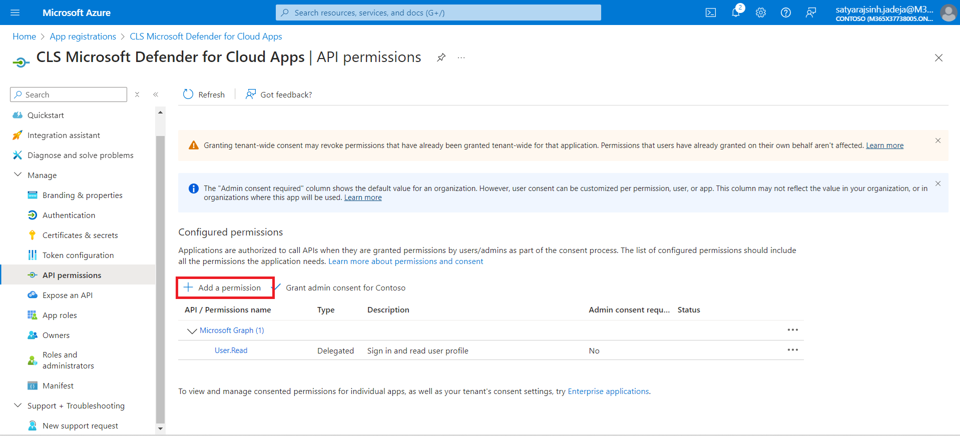Click the sidebar scrollbar down arrow
The height and width of the screenshot is (436, 960).
coord(160,428)
